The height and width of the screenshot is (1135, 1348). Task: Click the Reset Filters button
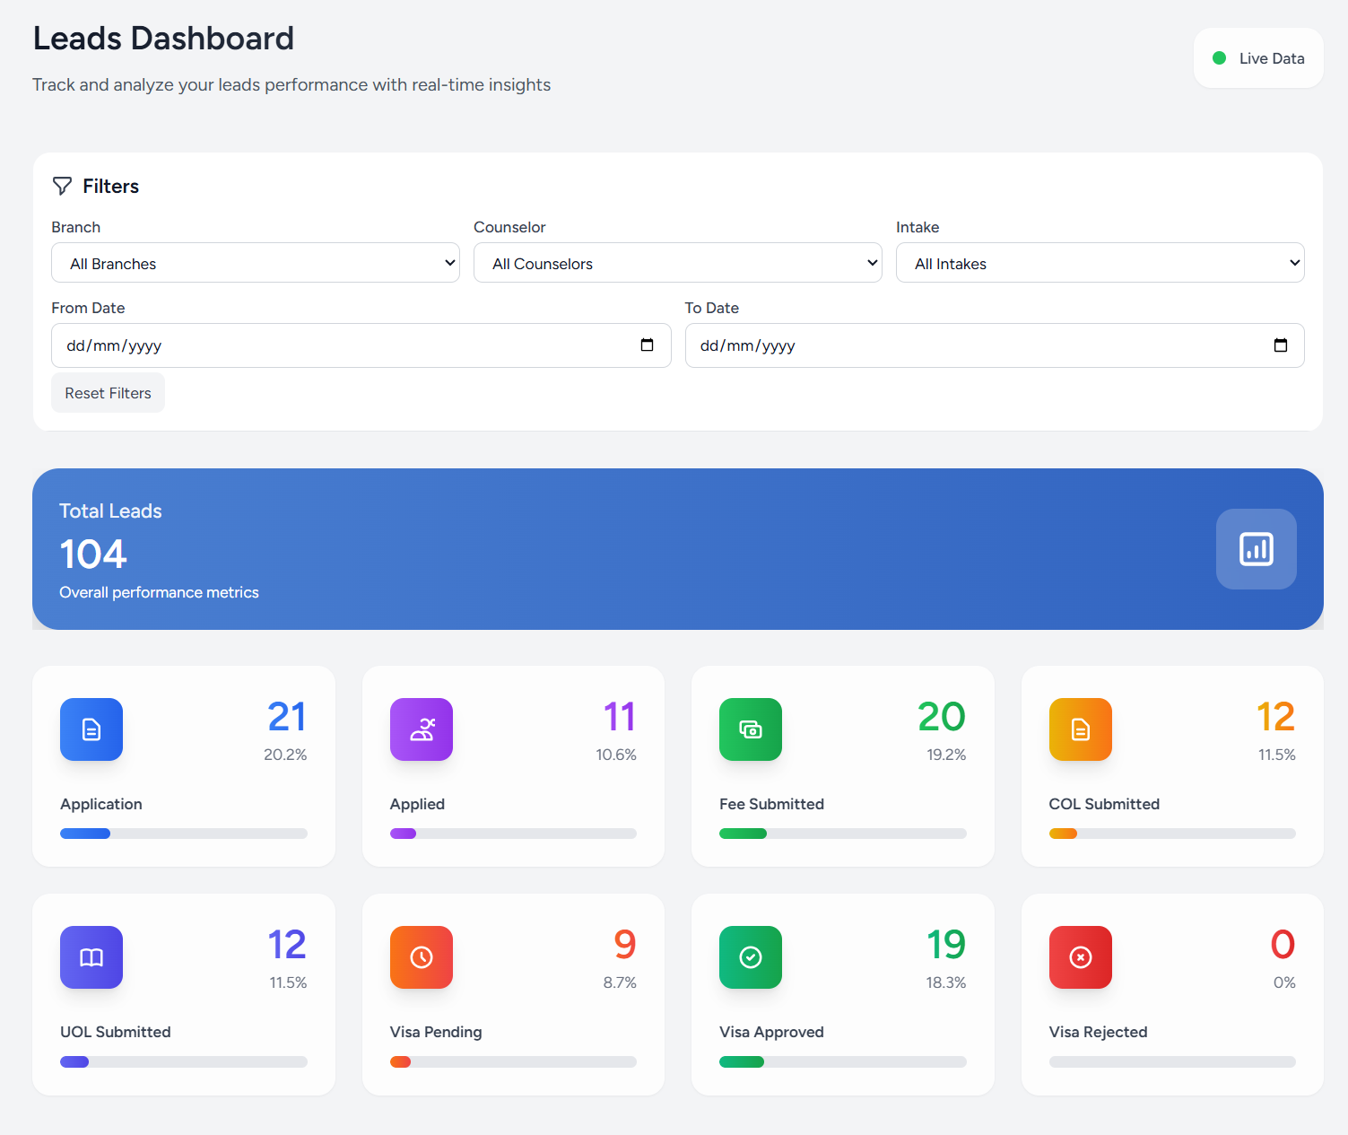tap(108, 392)
